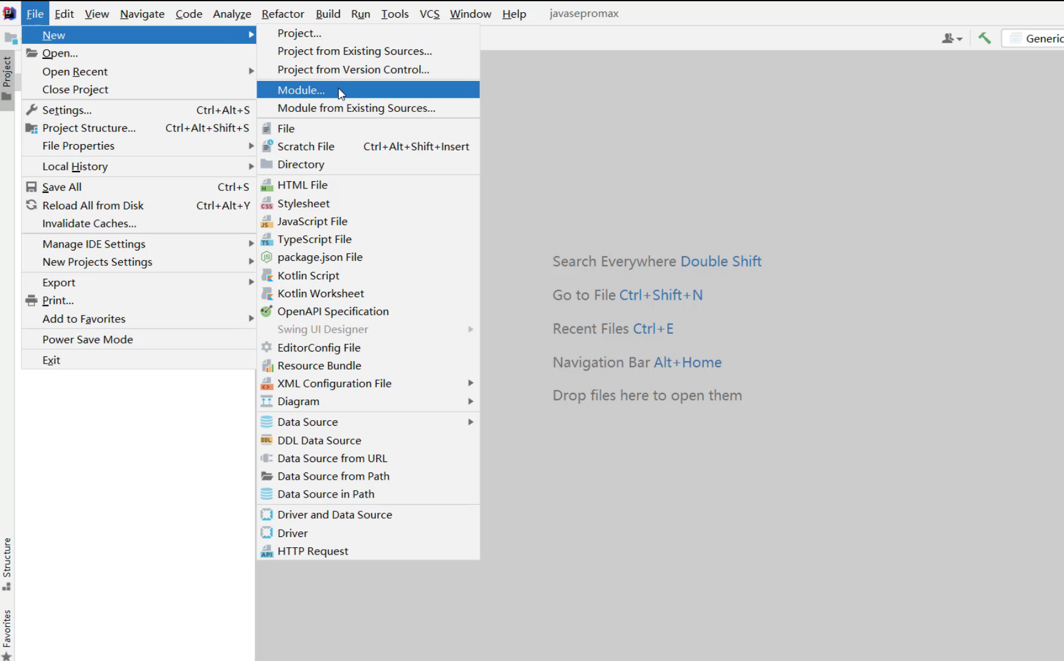The height and width of the screenshot is (661, 1064).
Task: Open the Structure tool window tab
Action: [x=7, y=564]
